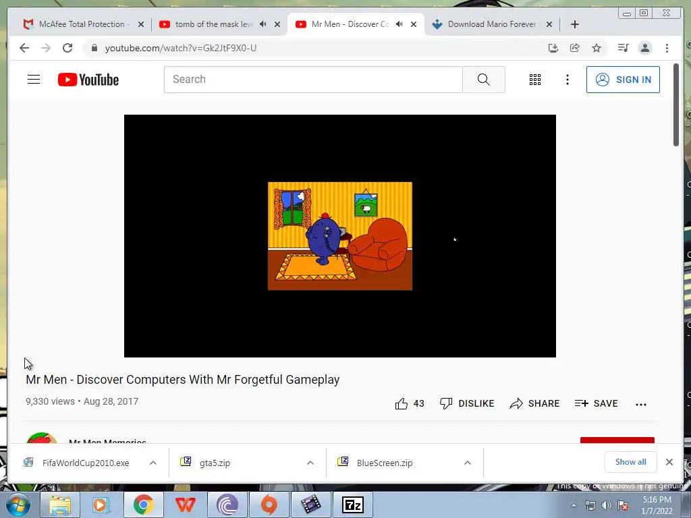Open the YouTube apps grid icon

[535, 80]
